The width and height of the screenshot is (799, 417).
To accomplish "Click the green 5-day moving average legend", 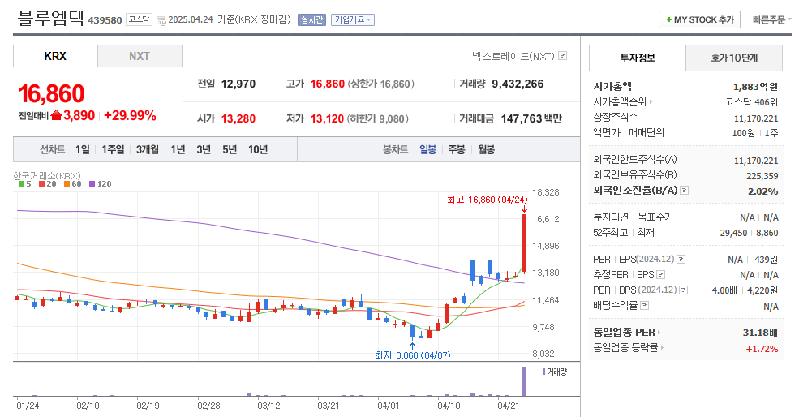I will coord(25,184).
